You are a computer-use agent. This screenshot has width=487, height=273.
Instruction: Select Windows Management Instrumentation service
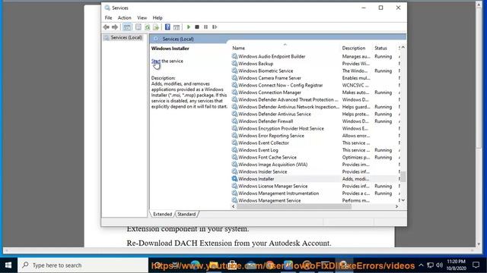[x=279, y=193]
